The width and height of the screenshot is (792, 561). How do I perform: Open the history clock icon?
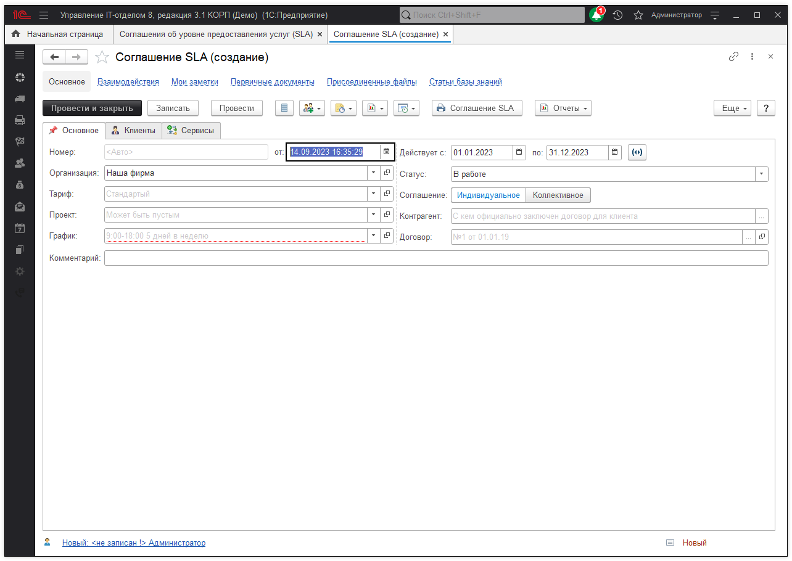617,15
